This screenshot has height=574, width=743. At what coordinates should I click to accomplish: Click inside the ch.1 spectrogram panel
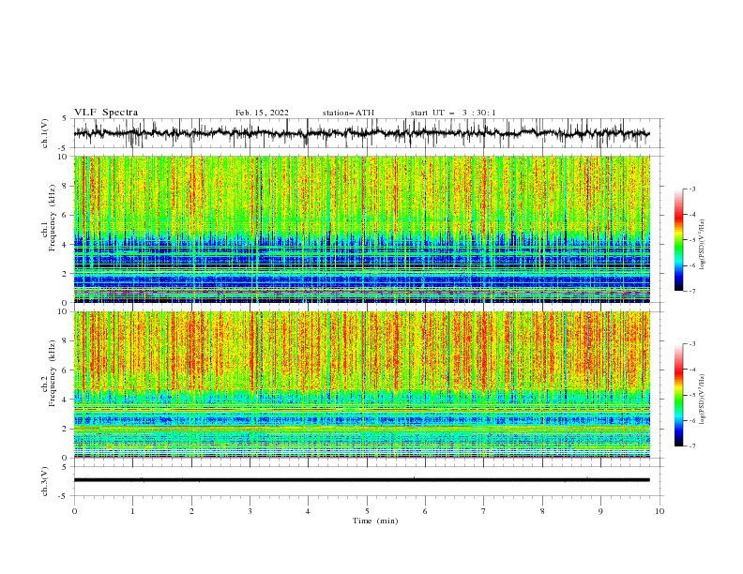tap(361, 229)
